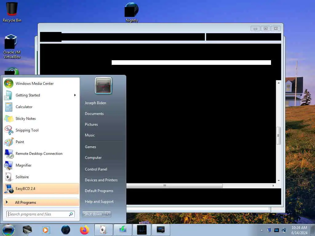
Task: Open Devices and Printers
Action: tap(101, 180)
